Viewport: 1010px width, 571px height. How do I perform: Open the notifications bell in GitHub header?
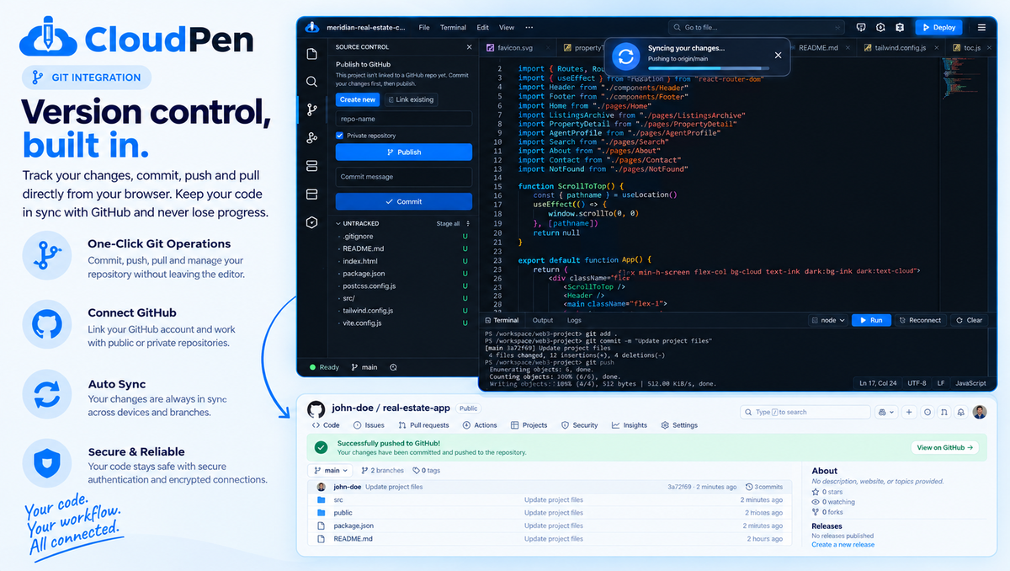[962, 412]
